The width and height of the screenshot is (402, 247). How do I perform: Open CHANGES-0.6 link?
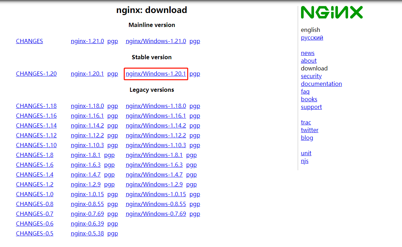pyautogui.click(x=35, y=224)
